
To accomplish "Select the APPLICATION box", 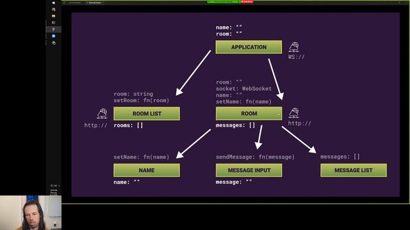I will click(249, 47).
